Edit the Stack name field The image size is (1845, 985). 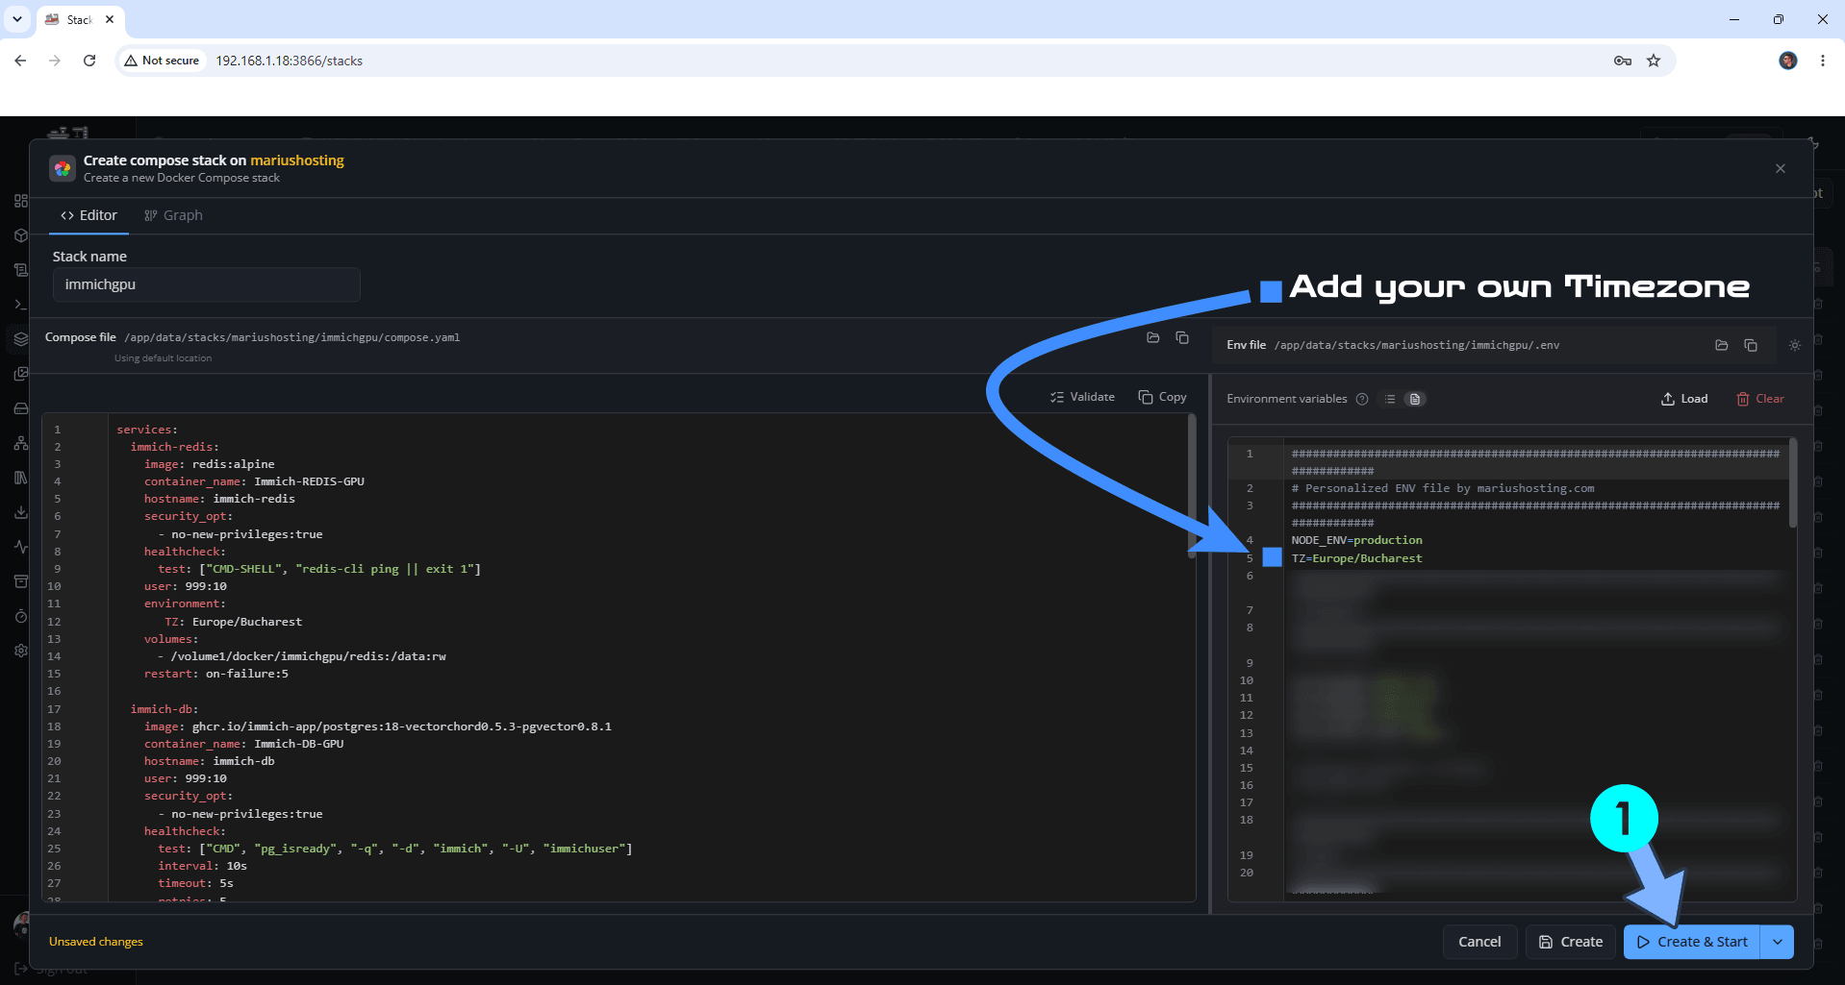click(x=207, y=284)
